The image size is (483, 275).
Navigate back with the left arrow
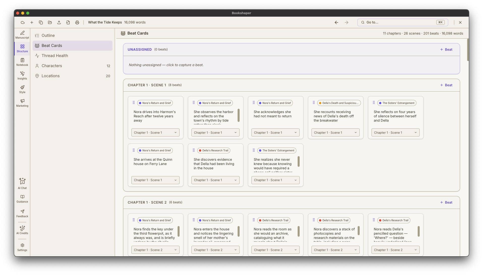click(336, 22)
